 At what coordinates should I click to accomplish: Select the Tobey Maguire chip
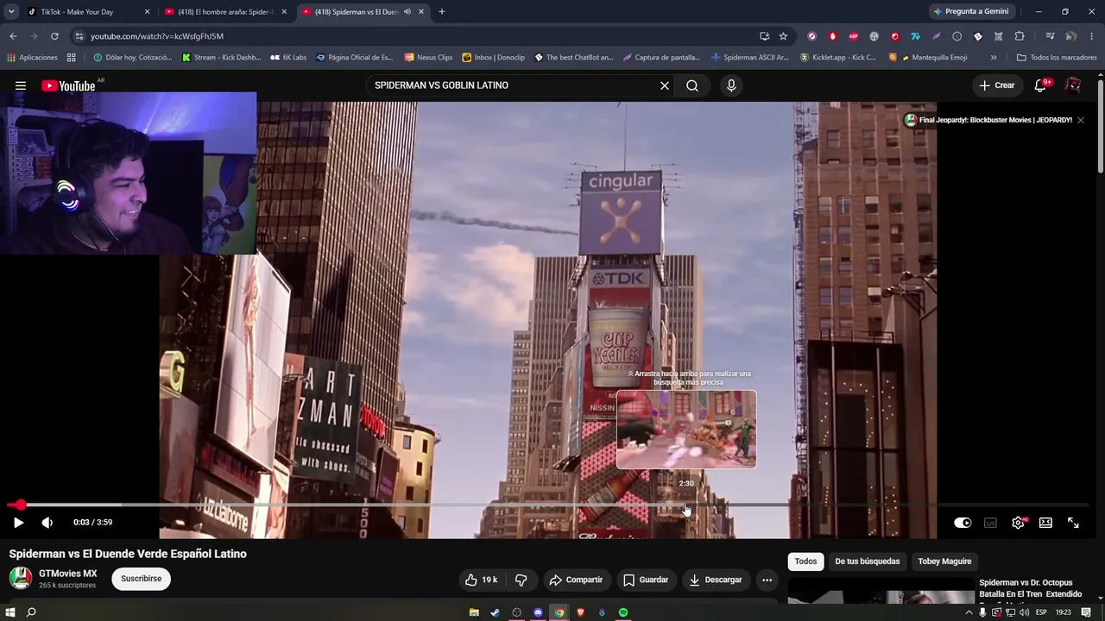[944, 561]
